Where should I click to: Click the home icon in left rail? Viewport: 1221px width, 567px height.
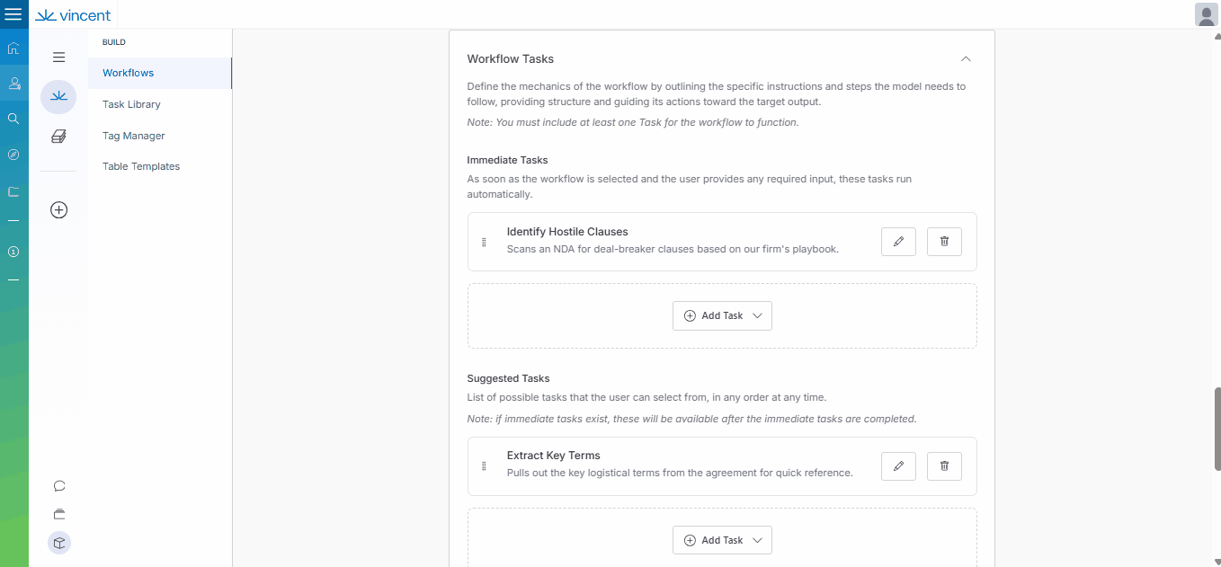[13, 49]
